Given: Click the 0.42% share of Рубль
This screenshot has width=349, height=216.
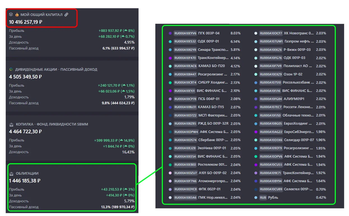Looking at the screenshot, I should [x=321, y=198].
